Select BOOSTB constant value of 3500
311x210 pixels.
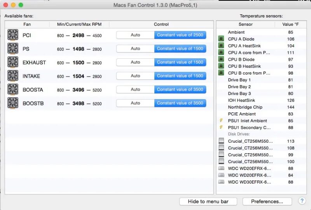(x=180, y=103)
